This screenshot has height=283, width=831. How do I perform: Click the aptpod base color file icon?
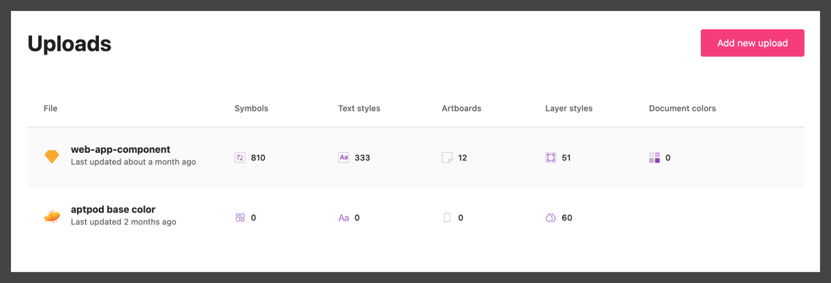coord(52,217)
